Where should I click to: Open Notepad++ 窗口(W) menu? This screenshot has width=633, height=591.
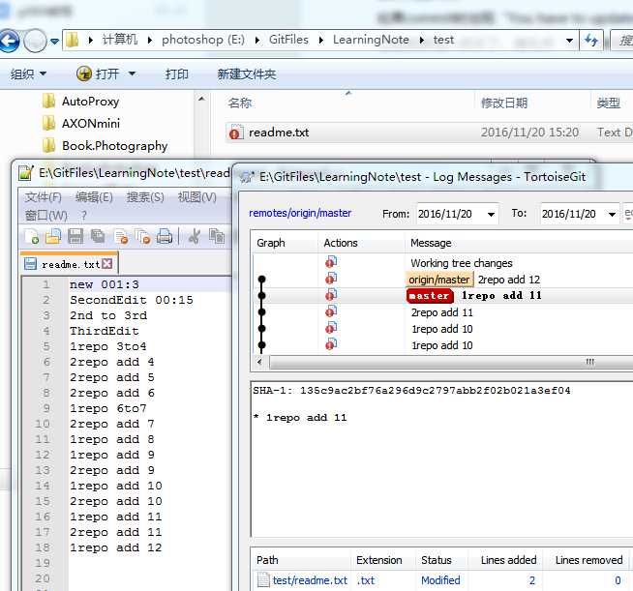click(46, 216)
